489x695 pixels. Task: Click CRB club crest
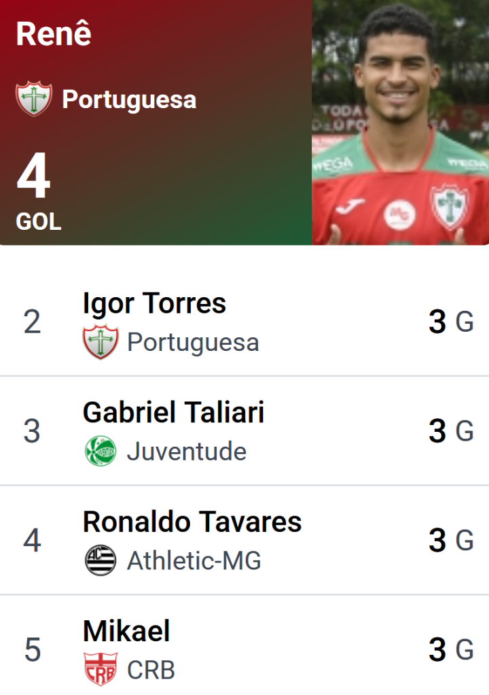point(101,669)
